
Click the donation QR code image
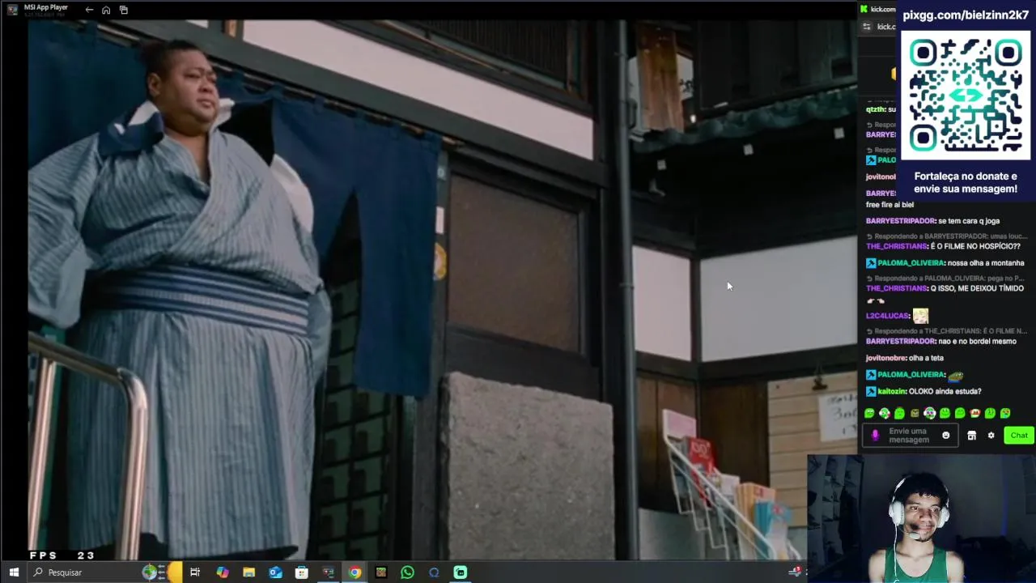point(966,95)
